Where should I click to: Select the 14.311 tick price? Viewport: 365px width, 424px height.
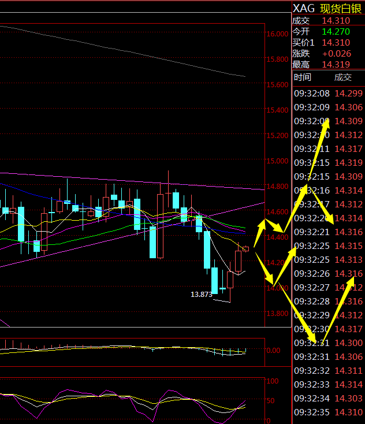click(x=348, y=371)
